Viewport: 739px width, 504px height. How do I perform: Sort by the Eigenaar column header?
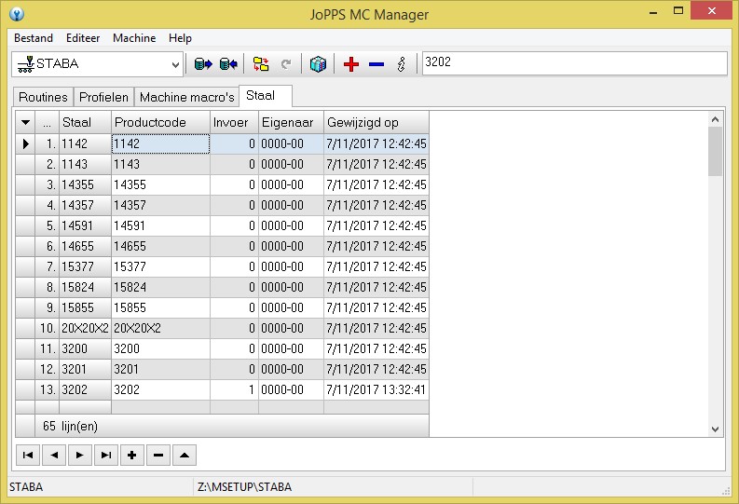pos(291,122)
